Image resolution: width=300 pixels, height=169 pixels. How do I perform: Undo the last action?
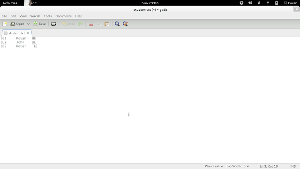68,24
